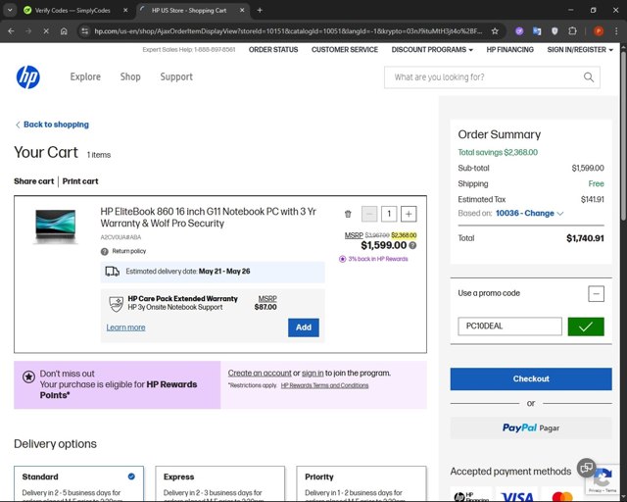This screenshot has width=627, height=502.
Task: Increase quantity with plus button
Action: pyautogui.click(x=409, y=214)
